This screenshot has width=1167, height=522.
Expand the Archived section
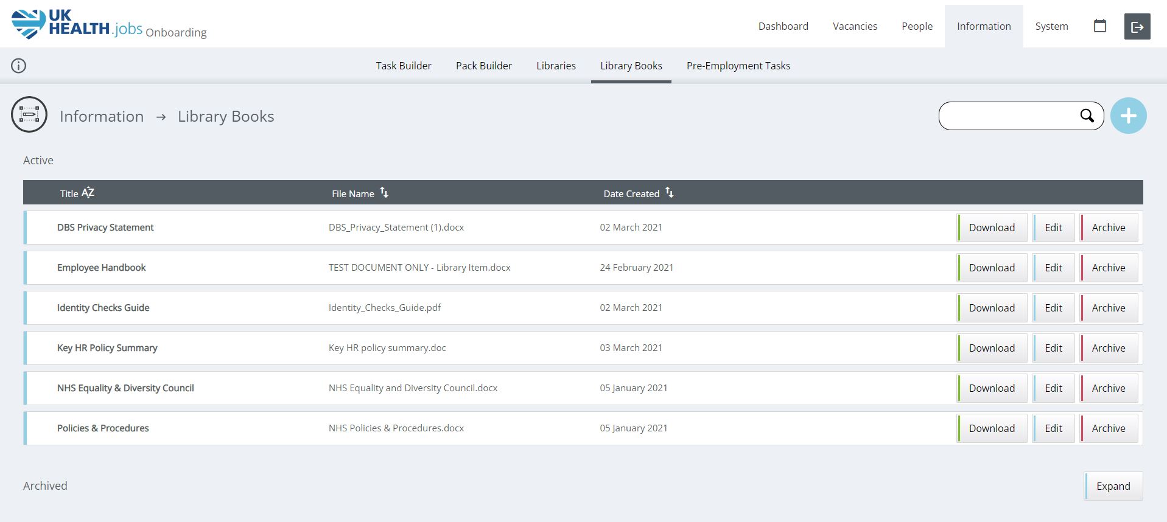1113,486
